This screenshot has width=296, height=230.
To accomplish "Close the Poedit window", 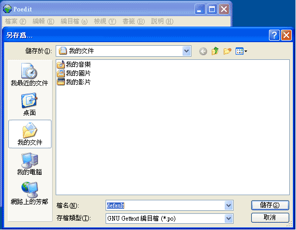I will click(x=224, y=9).
